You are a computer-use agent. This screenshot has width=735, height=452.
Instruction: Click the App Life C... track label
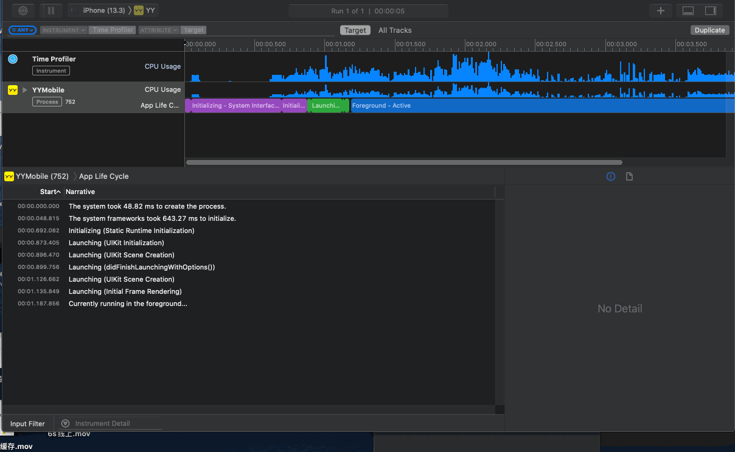(x=160, y=105)
